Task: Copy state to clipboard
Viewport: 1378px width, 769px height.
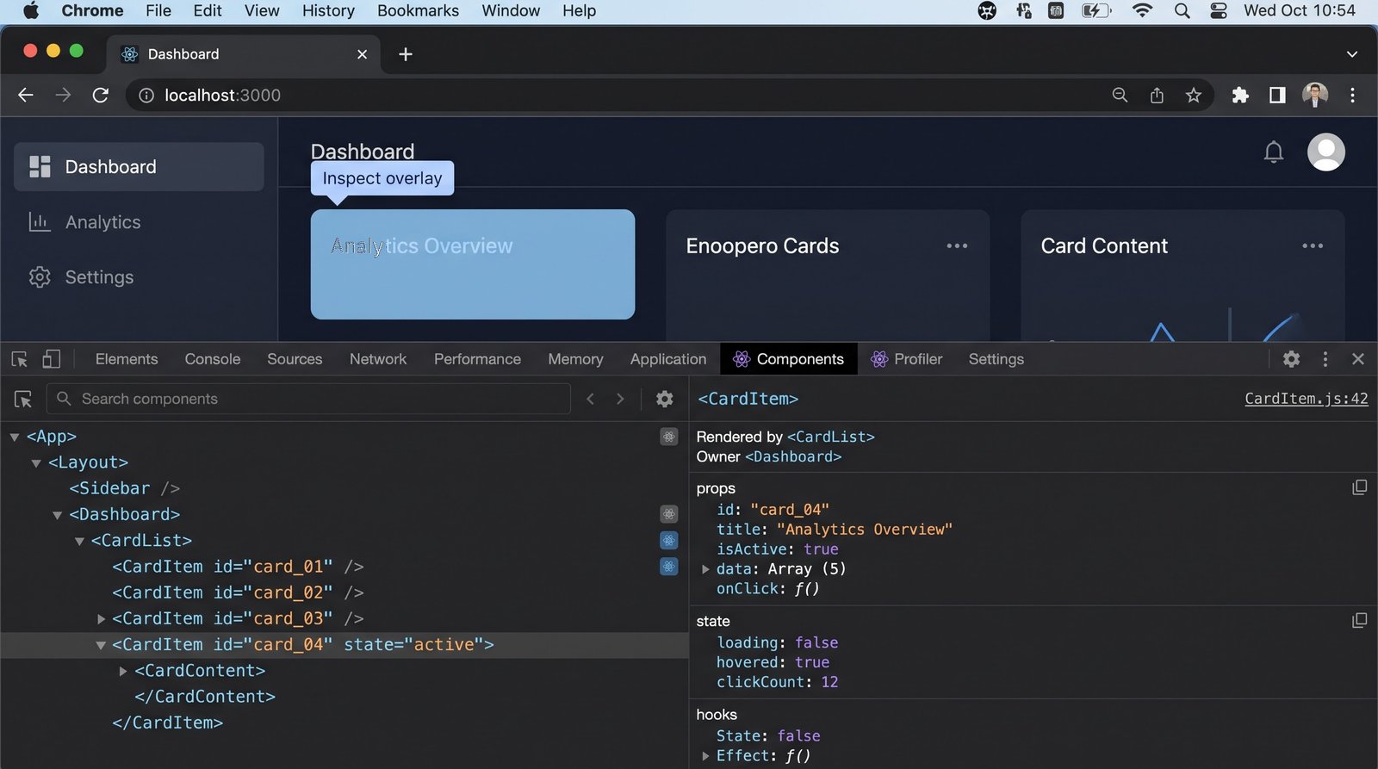Action: point(1359,621)
